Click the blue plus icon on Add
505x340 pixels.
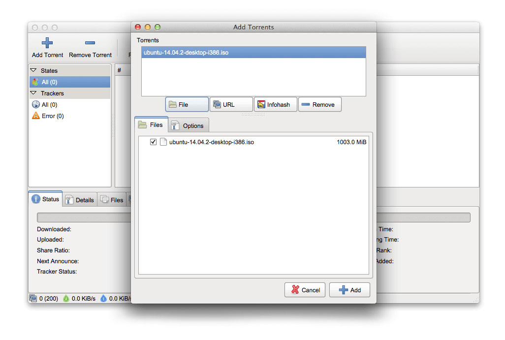point(344,290)
